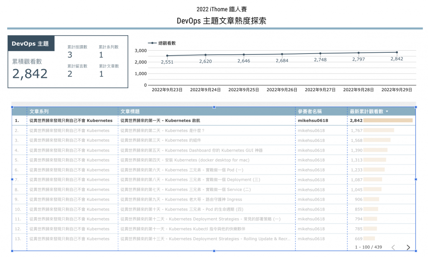Select the DevOps 主題 heading label
This screenshot has height=257, width=428.
click(x=30, y=44)
